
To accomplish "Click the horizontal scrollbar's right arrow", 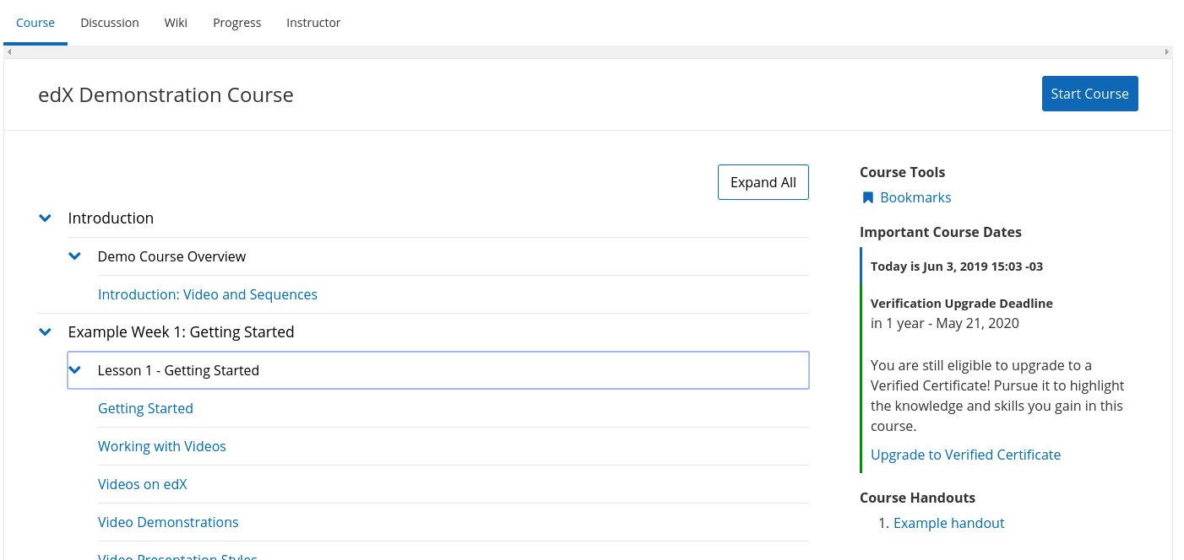I will click(1167, 52).
